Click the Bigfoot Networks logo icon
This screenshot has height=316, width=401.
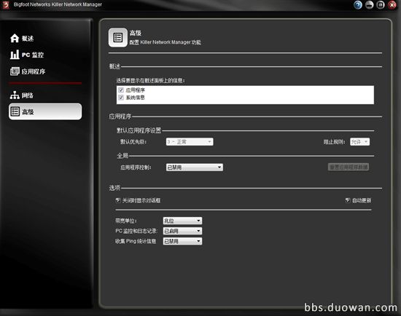6,5
